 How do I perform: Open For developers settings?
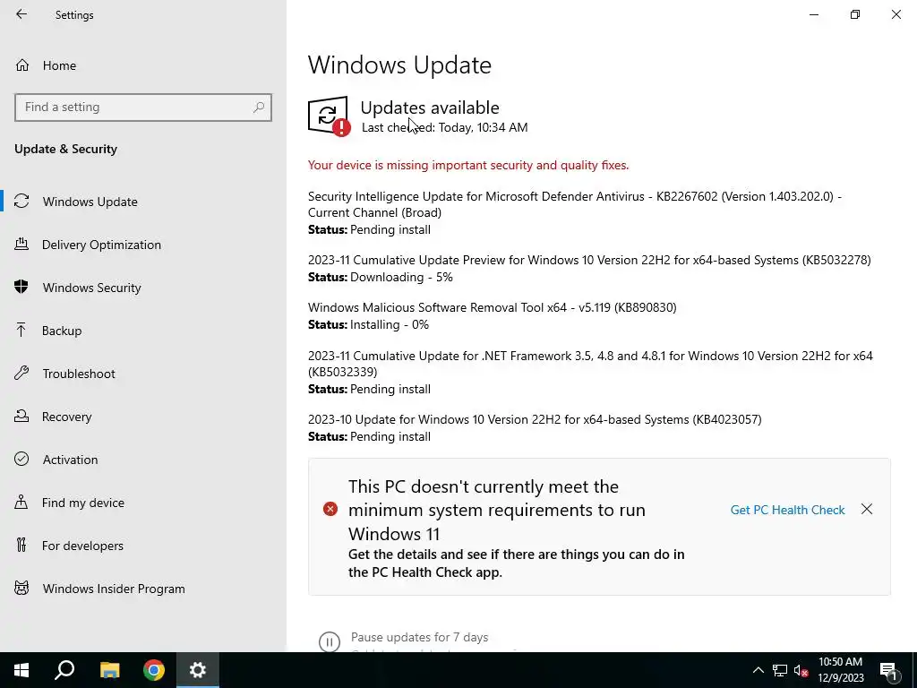click(82, 546)
